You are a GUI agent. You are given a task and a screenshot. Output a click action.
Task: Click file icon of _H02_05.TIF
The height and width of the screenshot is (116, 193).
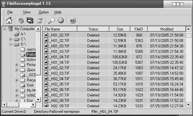[x=46, y=84]
